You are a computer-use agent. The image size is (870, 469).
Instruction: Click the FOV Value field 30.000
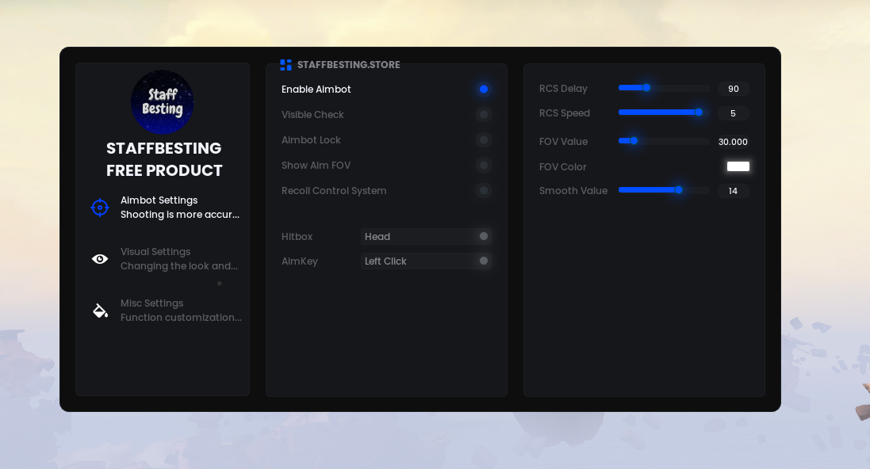click(733, 142)
